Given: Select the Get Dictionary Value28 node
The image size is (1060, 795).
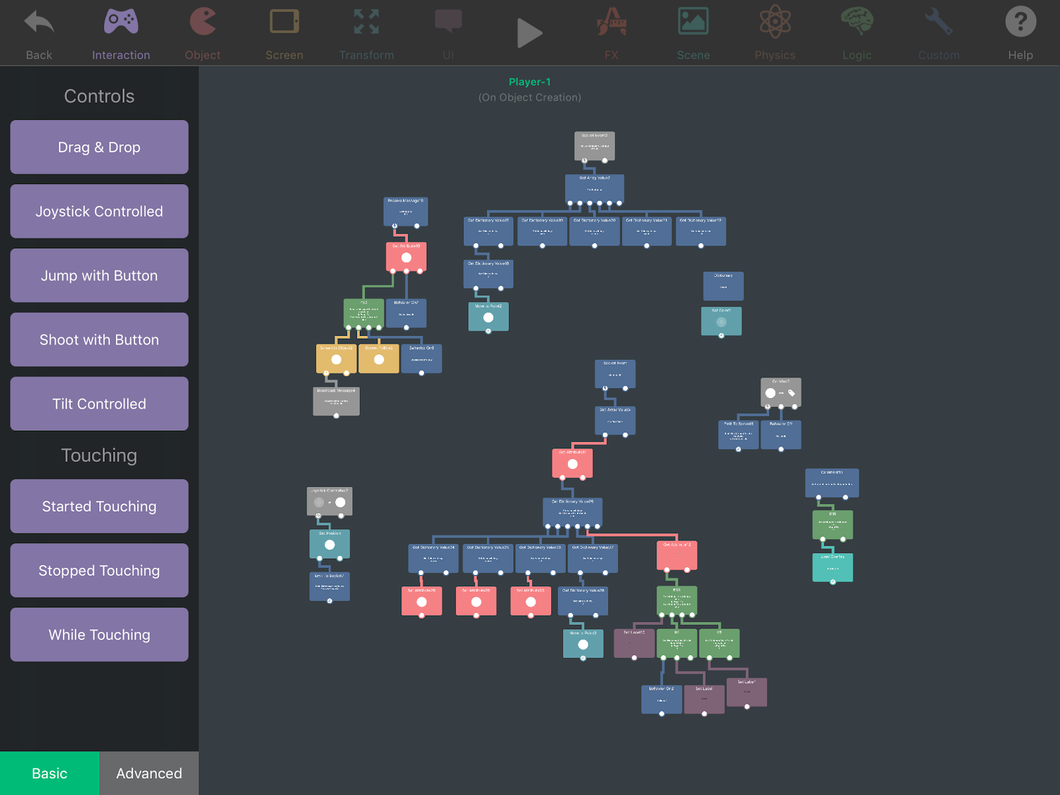Looking at the screenshot, I should 583,602.
